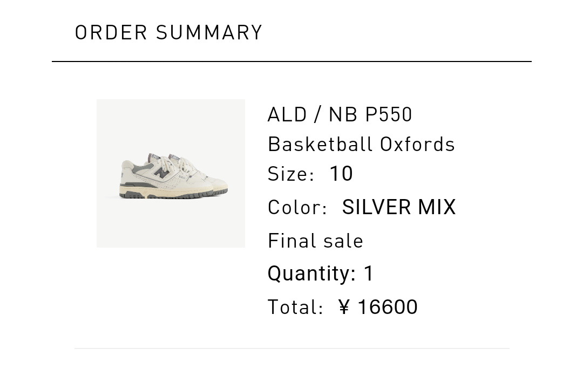Click the grey N logo on the sneaker
This screenshot has height=376, width=583.
click(161, 173)
